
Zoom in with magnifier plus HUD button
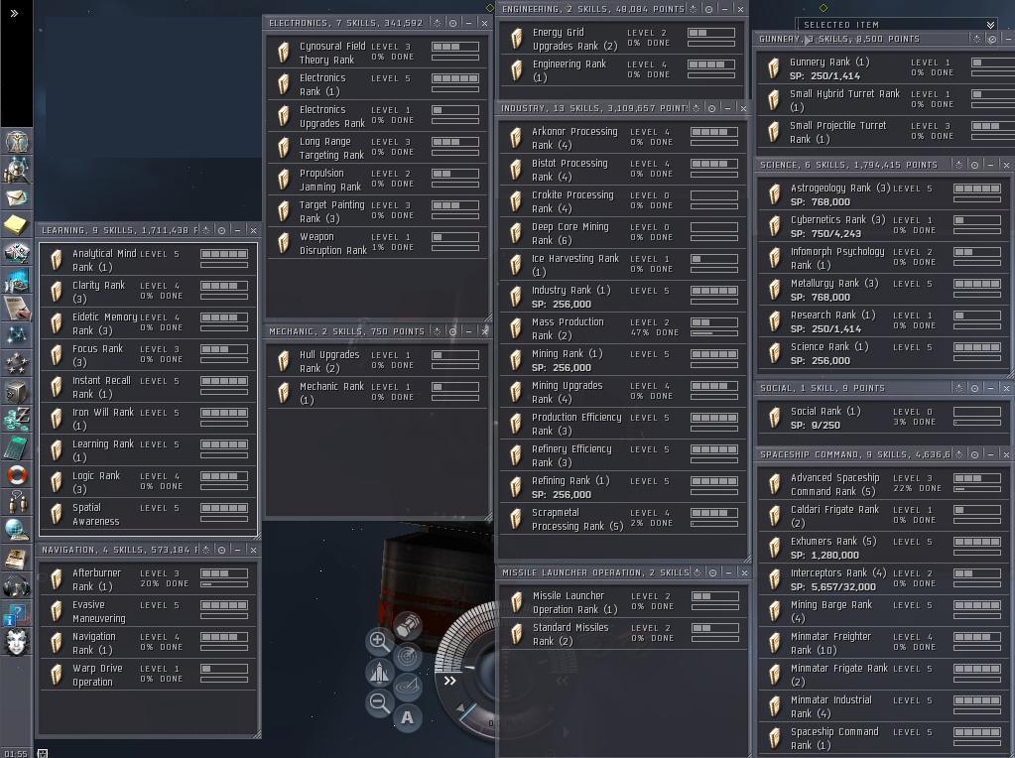379,641
